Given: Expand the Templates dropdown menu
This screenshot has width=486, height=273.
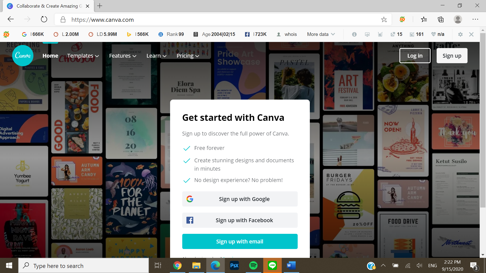Looking at the screenshot, I should click(83, 56).
